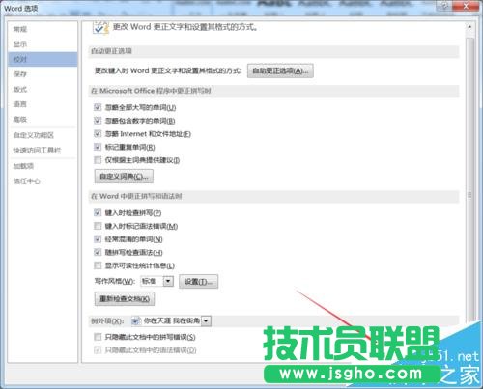Toggle 忽略 Internet 和文件地址(F) checkbox
Image resolution: width=483 pixels, height=389 pixels.
point(98,133)
